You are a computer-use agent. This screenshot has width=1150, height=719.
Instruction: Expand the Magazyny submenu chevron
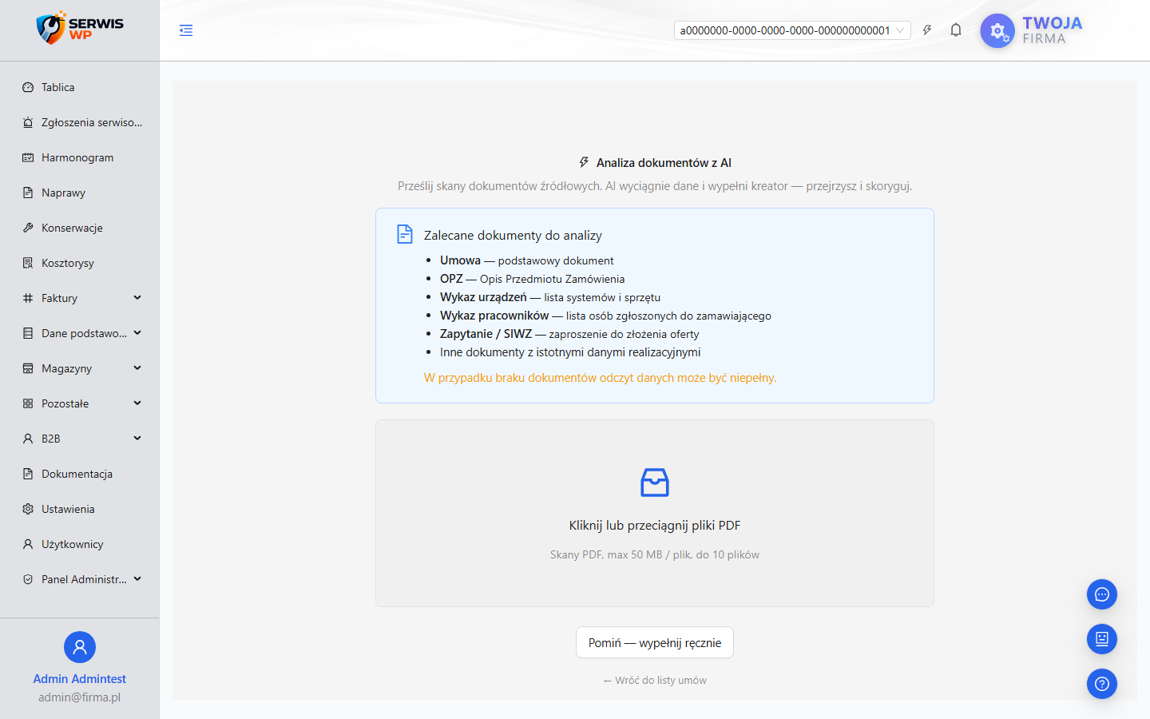click(137, 367)
